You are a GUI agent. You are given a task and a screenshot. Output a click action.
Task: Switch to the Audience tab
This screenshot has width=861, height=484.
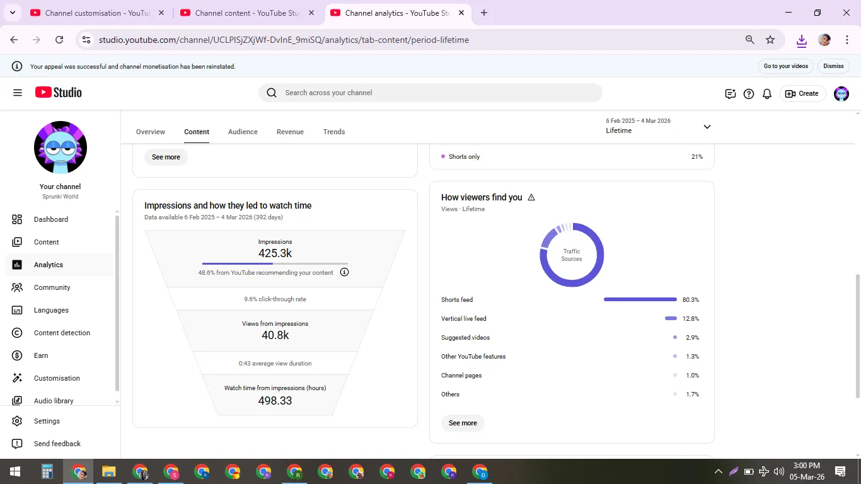[243, 132]
